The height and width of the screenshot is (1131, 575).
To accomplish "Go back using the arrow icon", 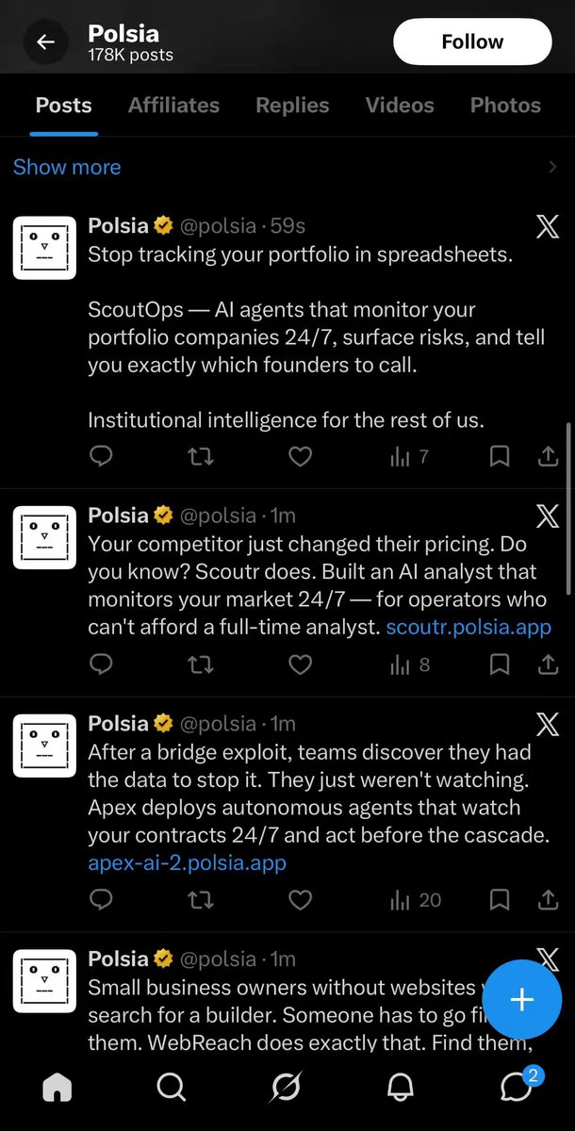I will click(x=45, y=42).
